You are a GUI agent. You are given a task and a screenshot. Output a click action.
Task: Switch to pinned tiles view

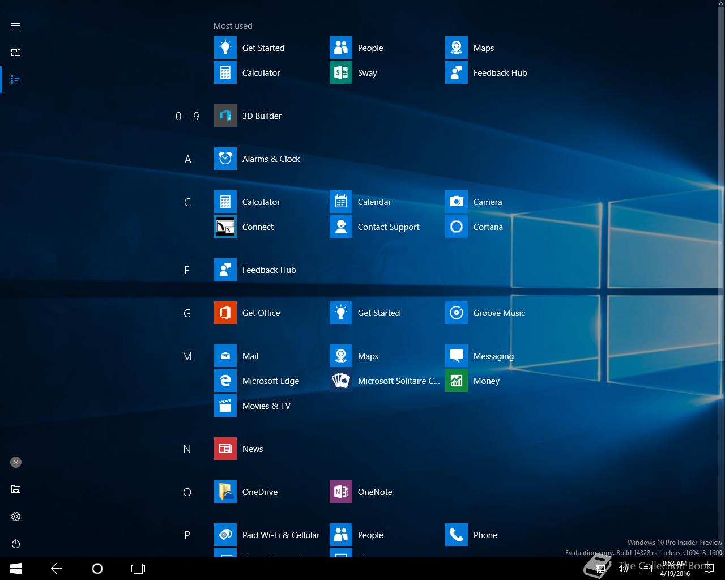16,53
